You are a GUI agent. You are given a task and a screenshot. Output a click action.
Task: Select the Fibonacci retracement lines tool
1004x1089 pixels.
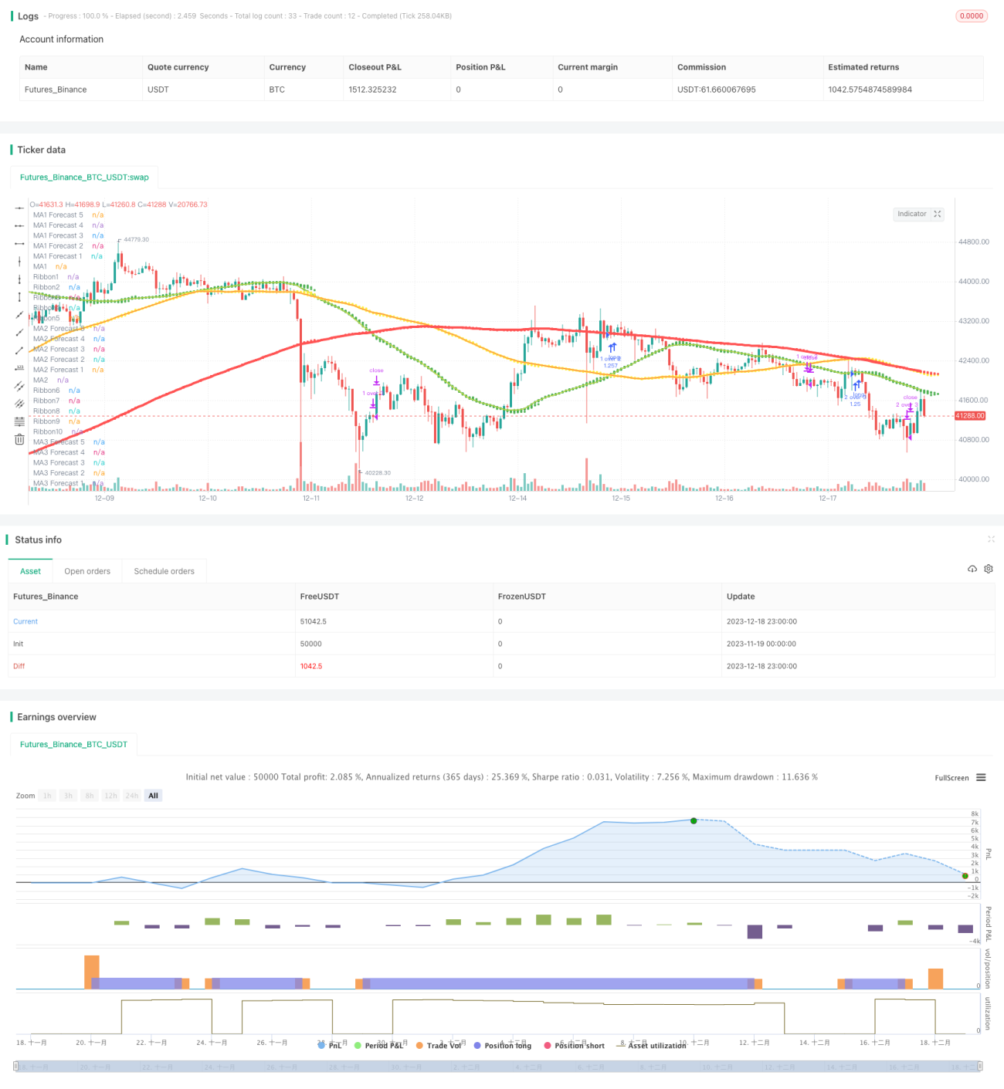[19, 421]
